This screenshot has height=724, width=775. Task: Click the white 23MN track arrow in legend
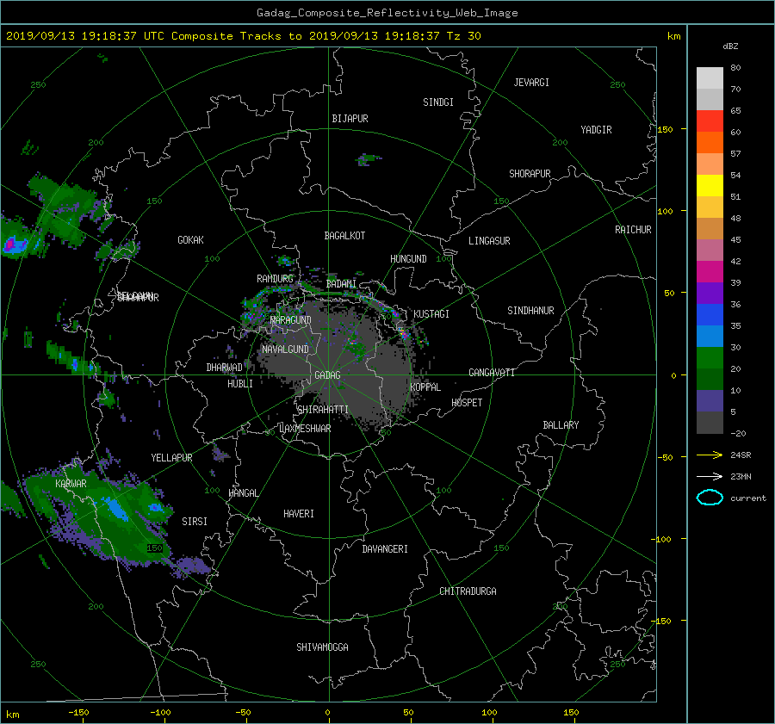click(x=710, y=476)
